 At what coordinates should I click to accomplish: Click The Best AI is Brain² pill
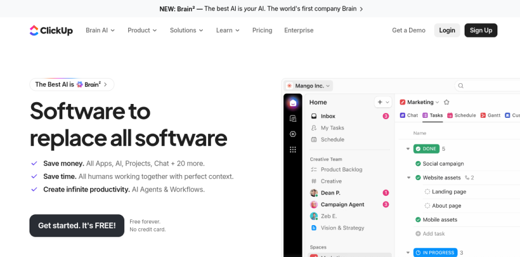(72, 84)
